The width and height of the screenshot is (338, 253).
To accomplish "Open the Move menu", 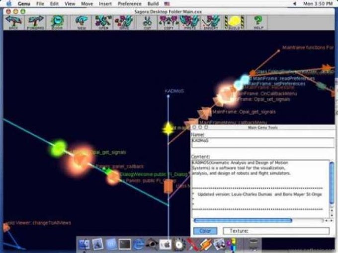I will click(x=87, y=3).
